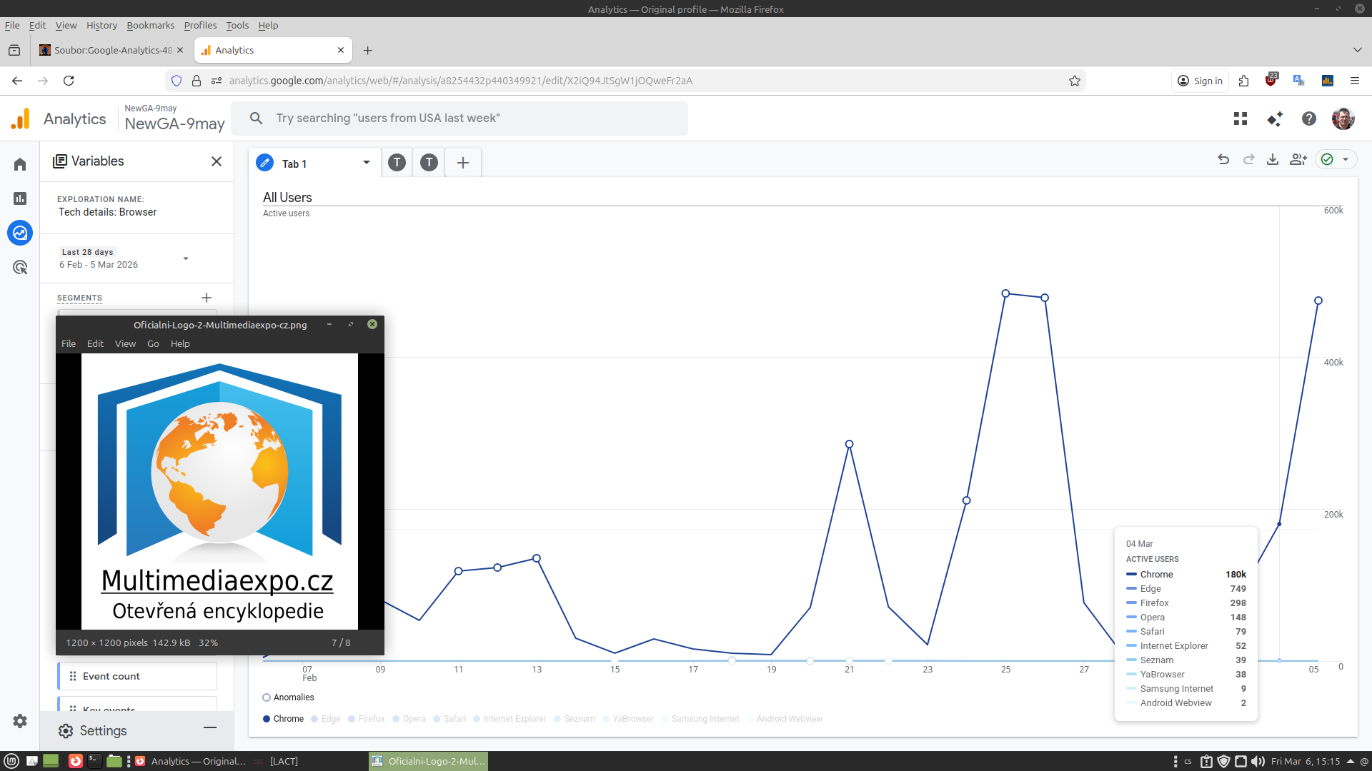This screenshot has height=771, width=1372.
Task: Toggle Firefox series in chart legend
Action: pyautogui.click(x=366, y=719)
